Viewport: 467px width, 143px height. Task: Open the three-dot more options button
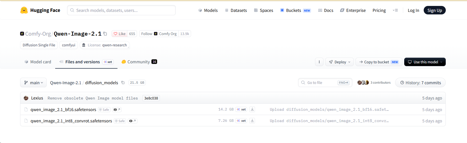click(319, 62)
